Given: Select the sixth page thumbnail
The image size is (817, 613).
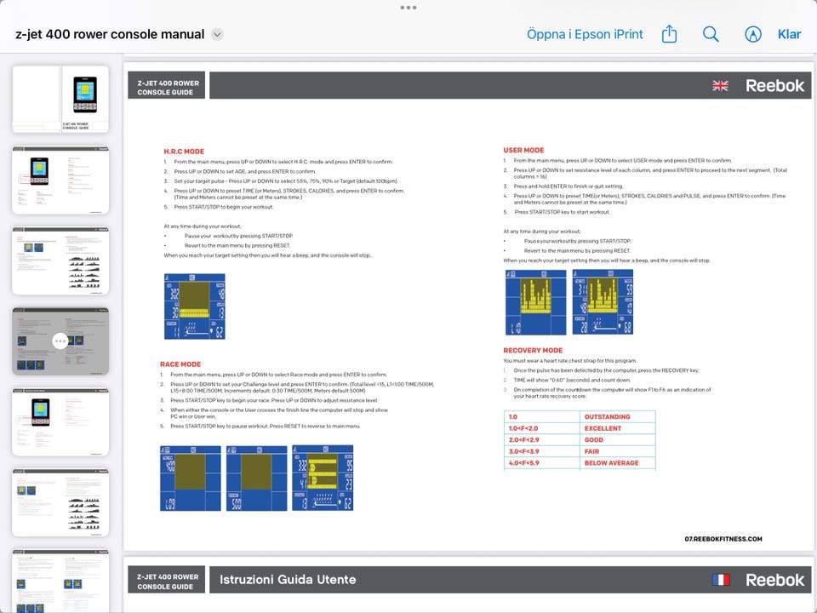Looking at the screenshot, I should pos(60,502).
